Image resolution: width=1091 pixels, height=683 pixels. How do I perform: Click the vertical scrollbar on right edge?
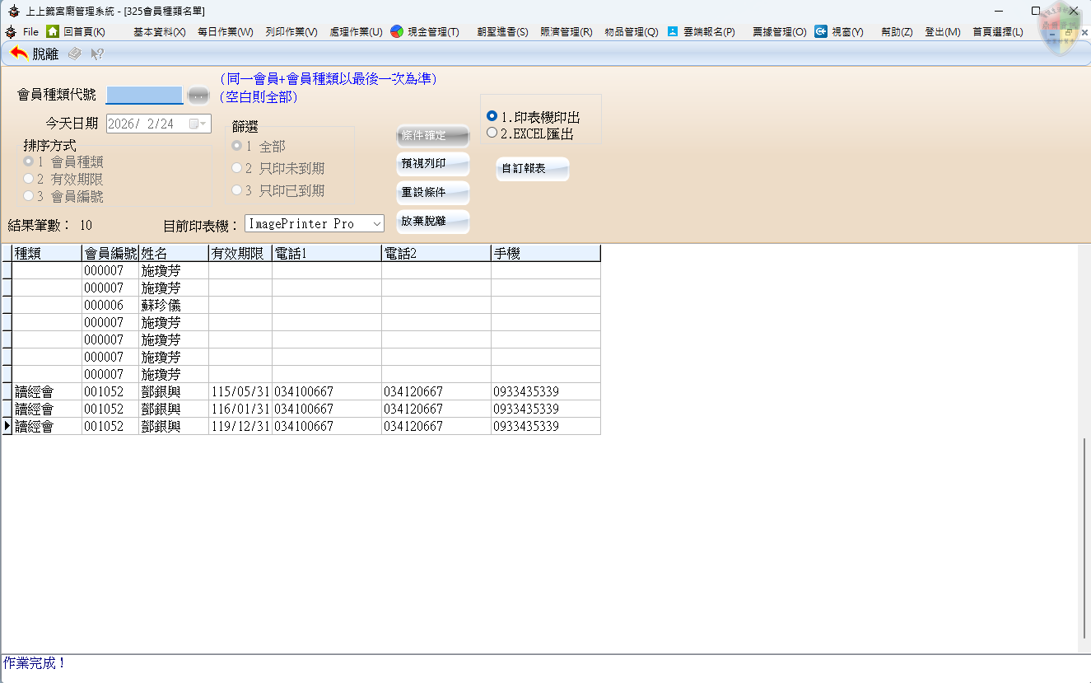coord(1084,536)
